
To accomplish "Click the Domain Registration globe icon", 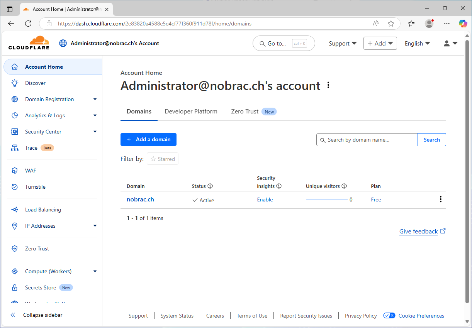I will click(15, 99).
